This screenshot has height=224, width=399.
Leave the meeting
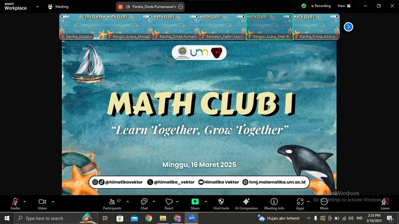click(x=385, y=204)
